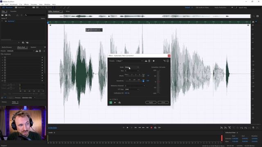Toggle power for effects rack slot 1

coord(5,57)
